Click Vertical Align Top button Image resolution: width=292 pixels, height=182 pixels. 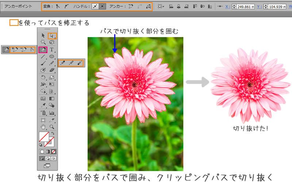(x=195, y=7)
